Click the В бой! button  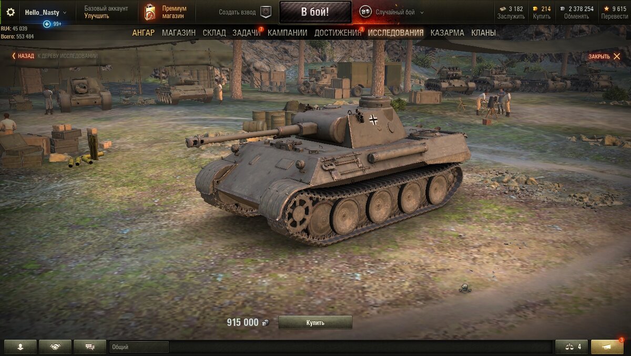coord(315,12)
